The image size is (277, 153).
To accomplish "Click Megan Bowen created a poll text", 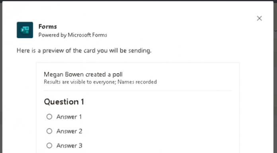I will click(83, 74).
